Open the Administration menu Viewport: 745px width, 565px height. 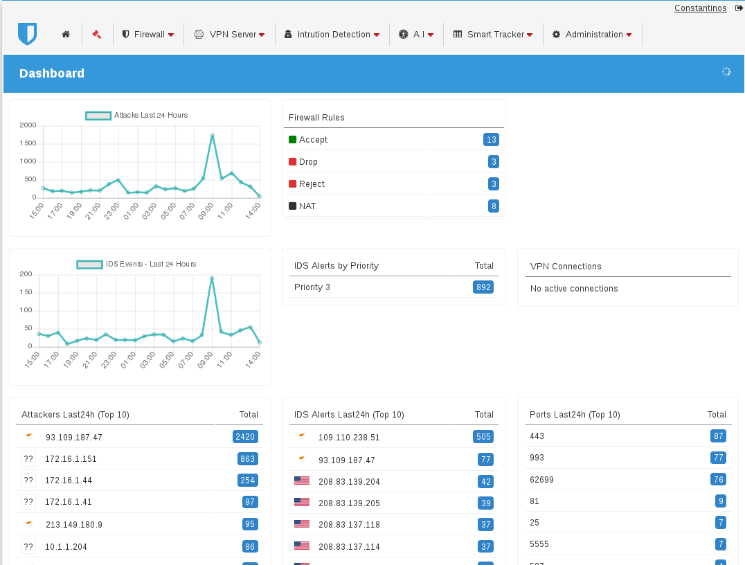[x=593, y=34]
